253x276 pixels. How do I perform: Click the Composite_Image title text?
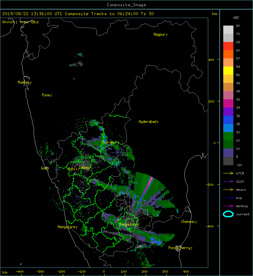pos(126,5)
